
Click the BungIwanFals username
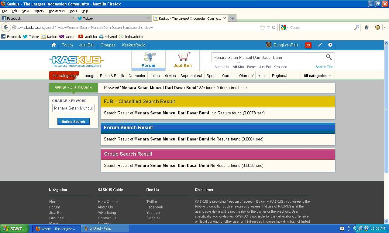286,45
